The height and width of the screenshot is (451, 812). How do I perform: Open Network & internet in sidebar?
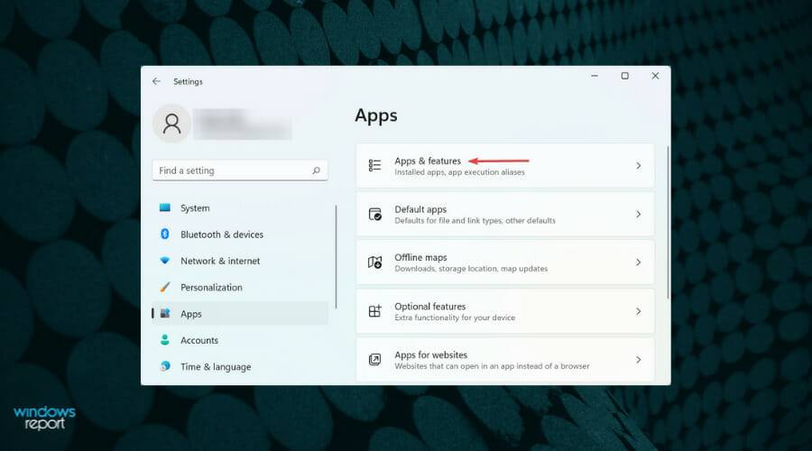[x=220, y=262]
